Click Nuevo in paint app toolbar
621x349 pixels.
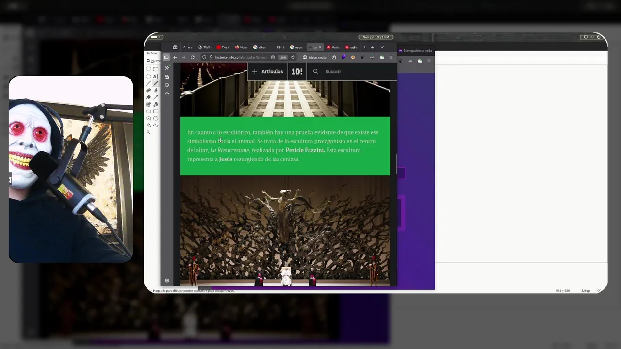(154, 61)
